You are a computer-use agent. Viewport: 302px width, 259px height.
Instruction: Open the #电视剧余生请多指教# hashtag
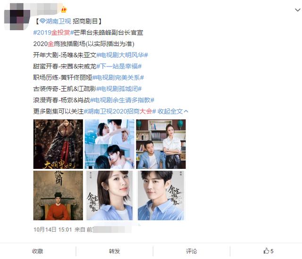[x=122, y=100]
